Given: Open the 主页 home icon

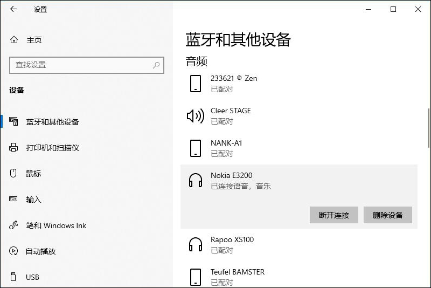Looking at the screenshot, I should coord(14,40).
